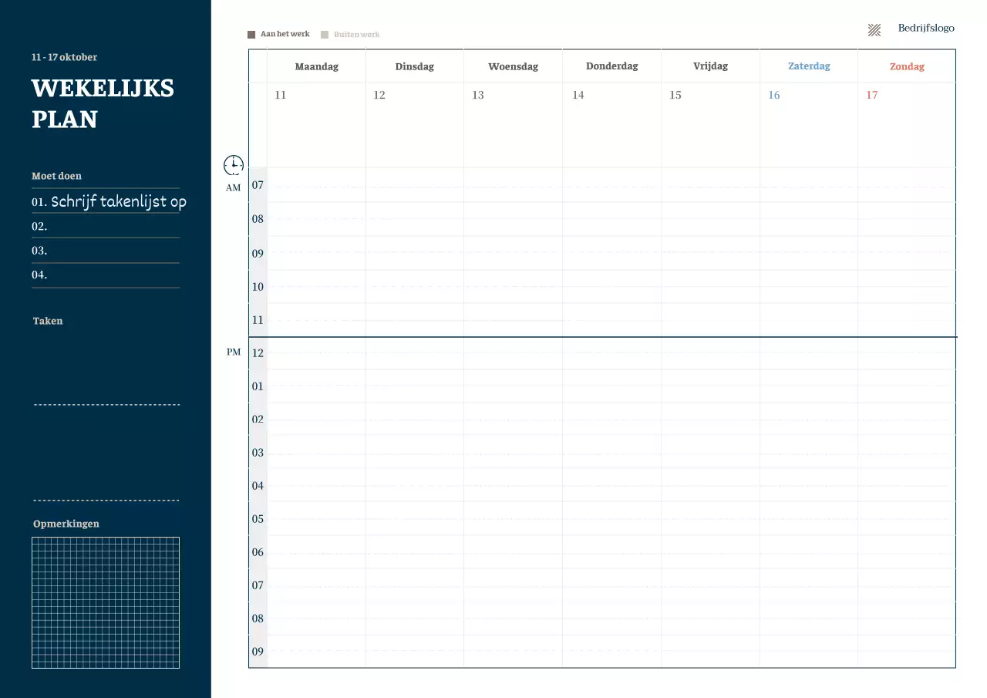This screenshot has height=698, width=987.
Task: Click the Opmerkingen grid notes box
Action: tap(106, 602)
